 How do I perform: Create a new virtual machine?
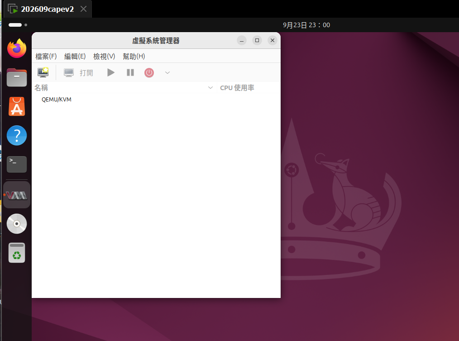(x=43, y=72)
